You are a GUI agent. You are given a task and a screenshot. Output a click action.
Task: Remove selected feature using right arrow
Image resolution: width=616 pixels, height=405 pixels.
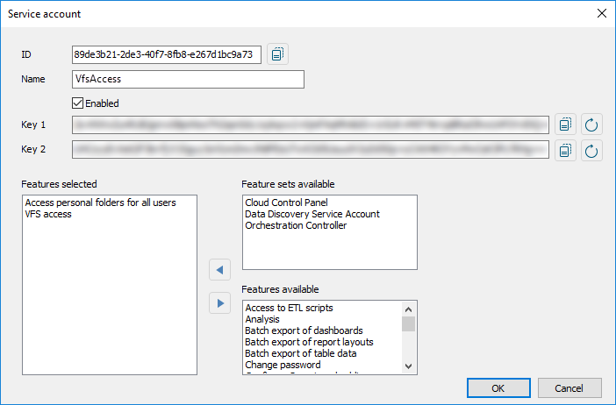point(219,303)
